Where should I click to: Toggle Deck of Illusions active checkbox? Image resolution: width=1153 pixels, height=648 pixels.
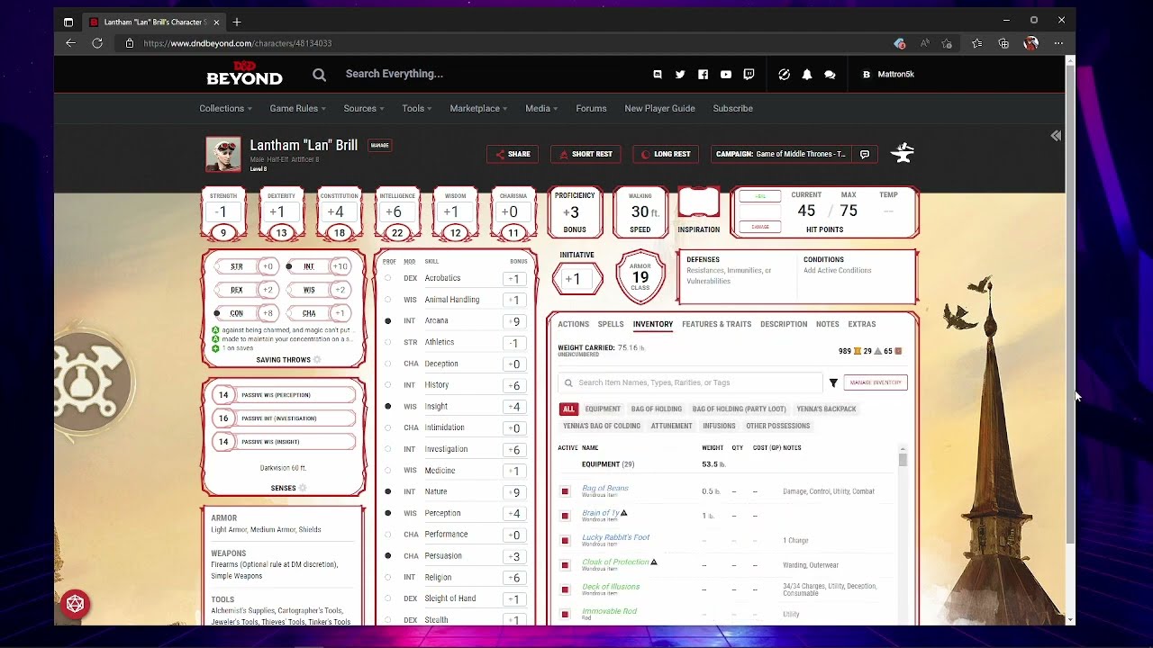click(565, 589)
